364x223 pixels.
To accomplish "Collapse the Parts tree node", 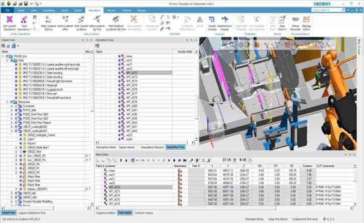I will point(8,61).
